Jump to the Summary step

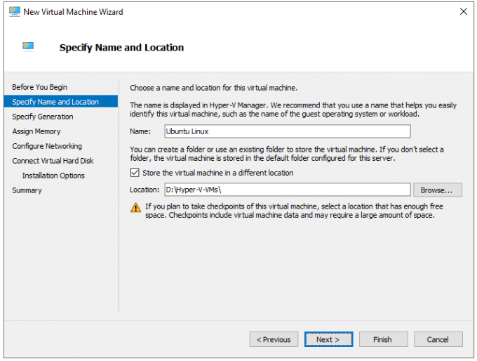(x=27, y=190)
